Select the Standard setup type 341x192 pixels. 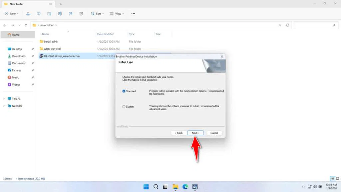coord(124,91)
